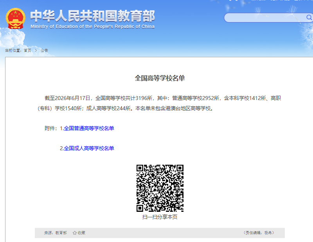
Task: Open 全国普通高等学校名单 attachment link
Action: (89, 128)
